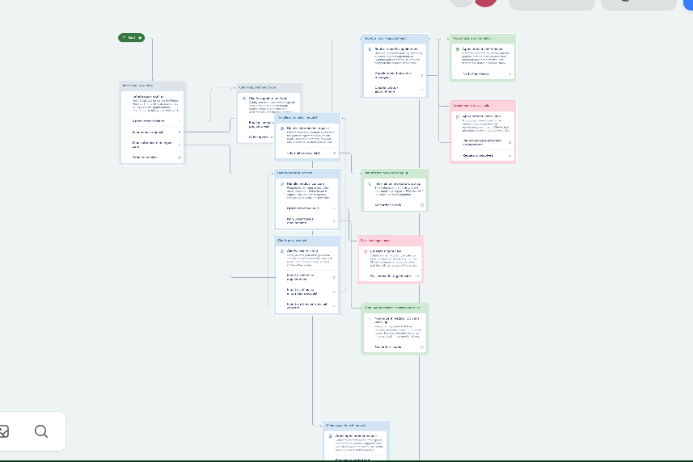Click the red icon in the Escalate urgent care node
This screenshot has height=462, width=693.
tap(366, 251)
